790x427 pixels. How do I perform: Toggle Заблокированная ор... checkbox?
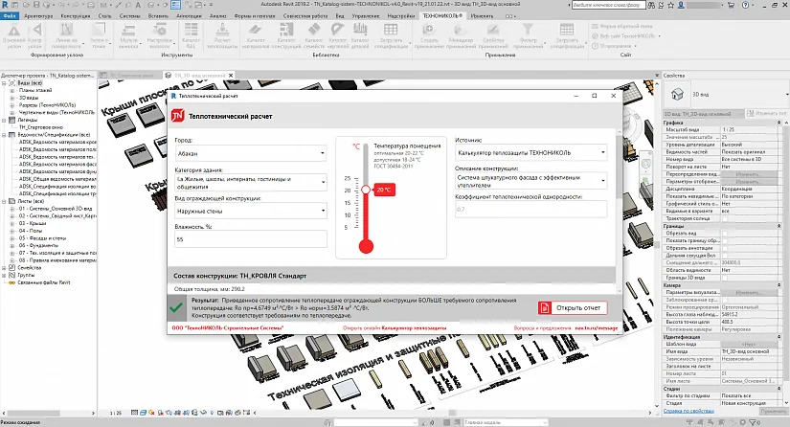725,300
